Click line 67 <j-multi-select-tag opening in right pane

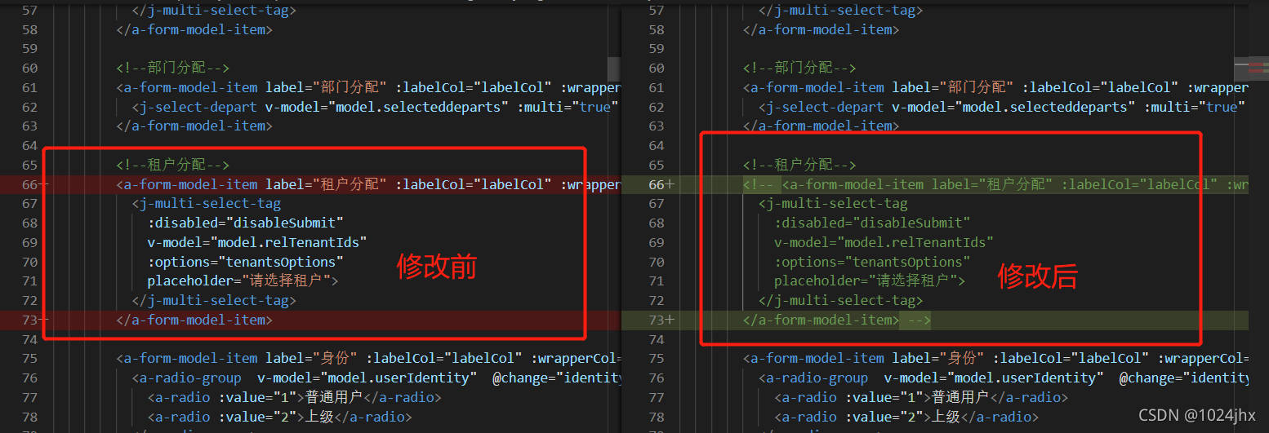tap(834, 204)
